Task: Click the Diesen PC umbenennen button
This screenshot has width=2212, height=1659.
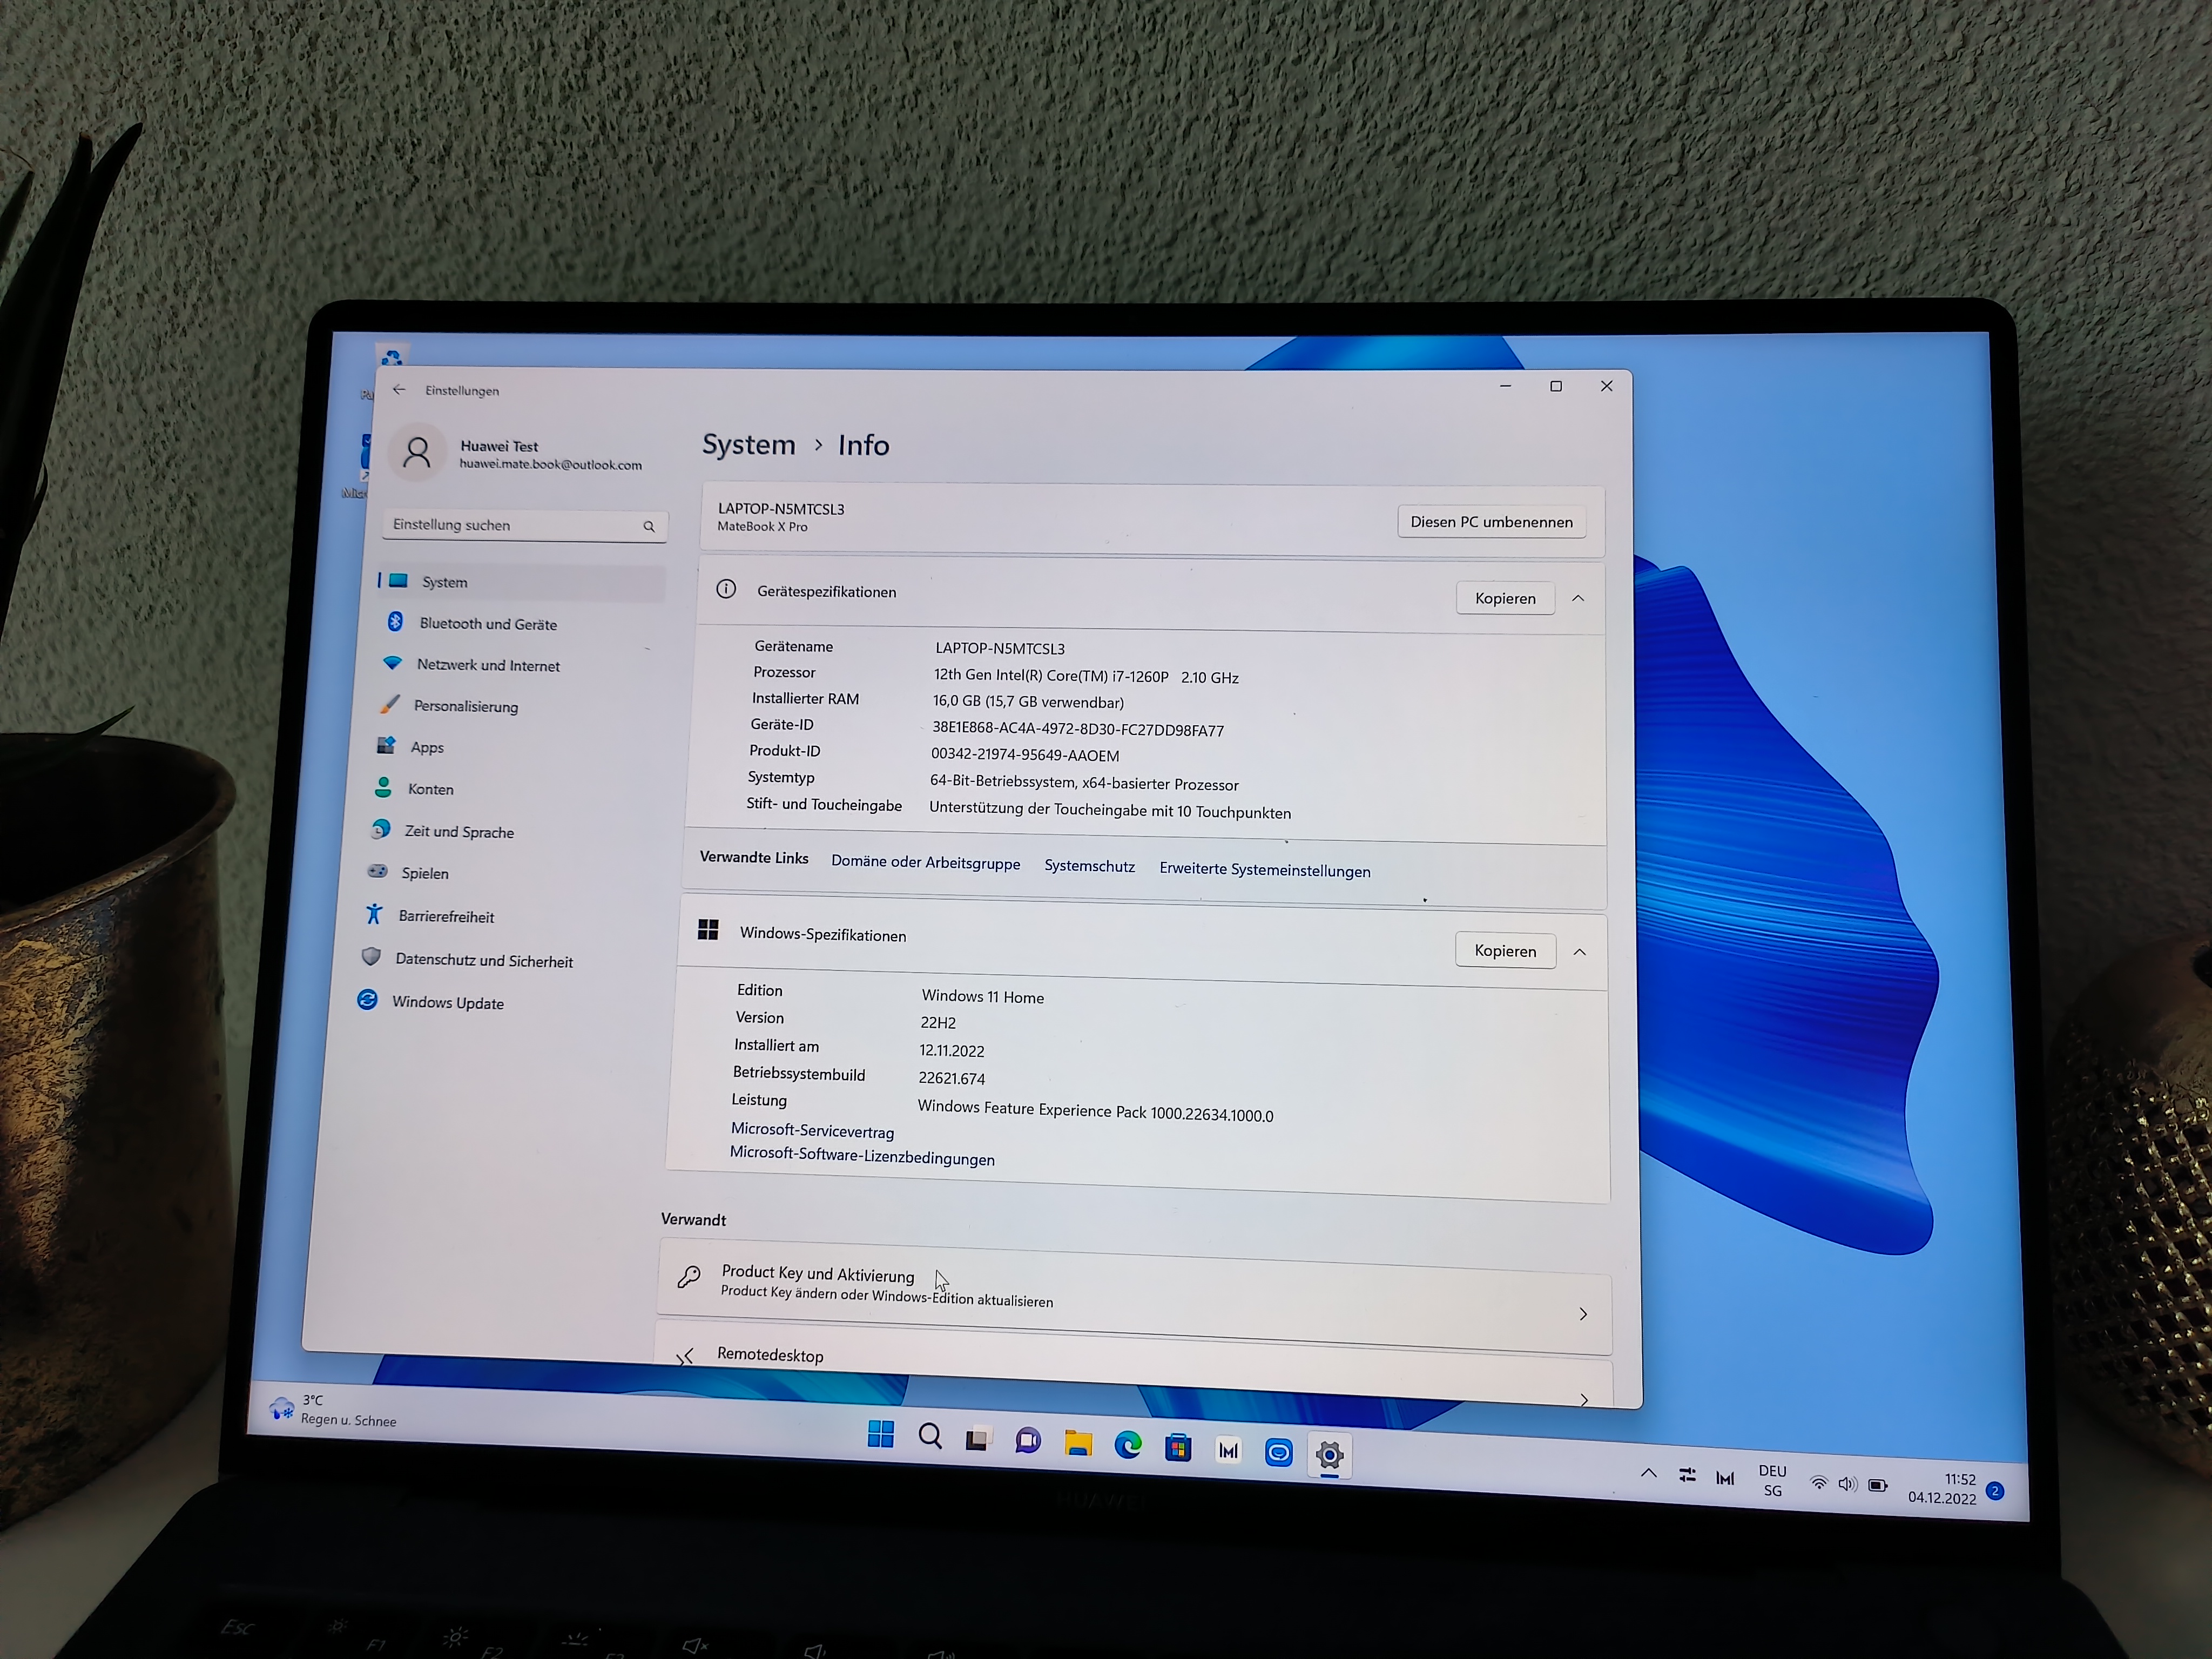Action: (1491, 521)
